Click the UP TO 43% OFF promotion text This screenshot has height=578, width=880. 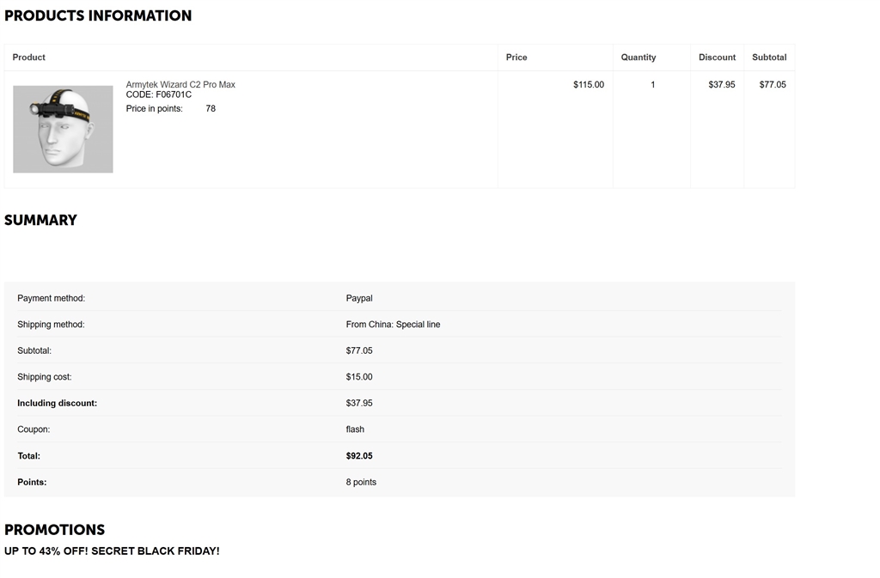(112, 551)
